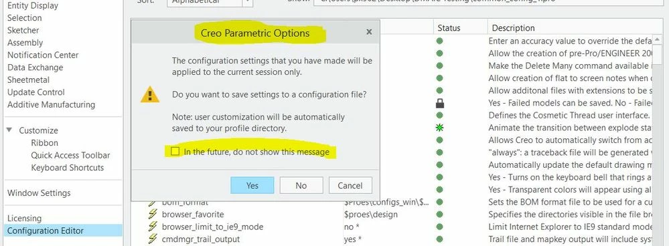Click the '$proes\design' value cell
This screenshot has width=669, height=246.
[x=371, y=215]
